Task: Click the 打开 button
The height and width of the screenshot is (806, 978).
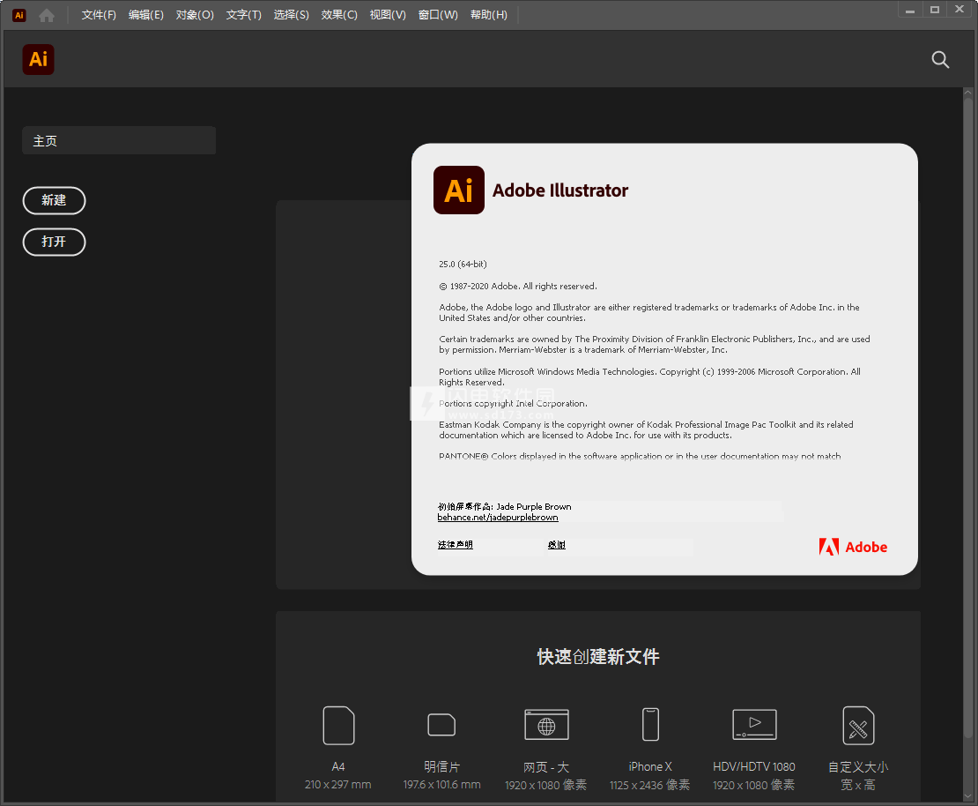Action: coord(54,242)
